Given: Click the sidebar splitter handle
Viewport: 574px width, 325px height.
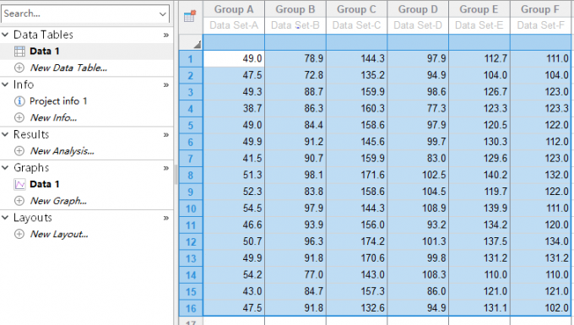Looking at the screenshot, I should tap(176, 175).
